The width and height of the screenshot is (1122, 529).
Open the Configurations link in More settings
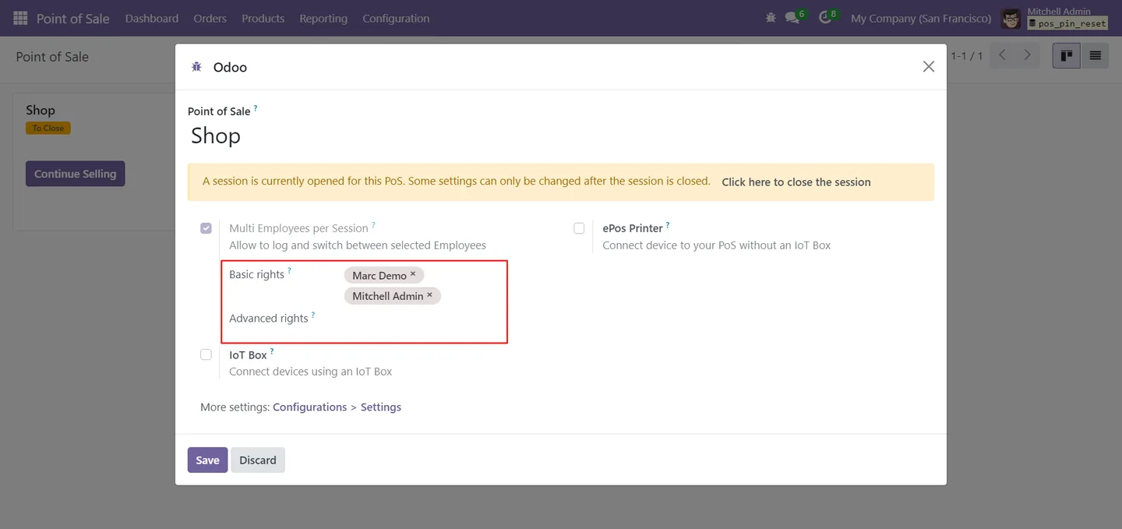coord(310,407)
